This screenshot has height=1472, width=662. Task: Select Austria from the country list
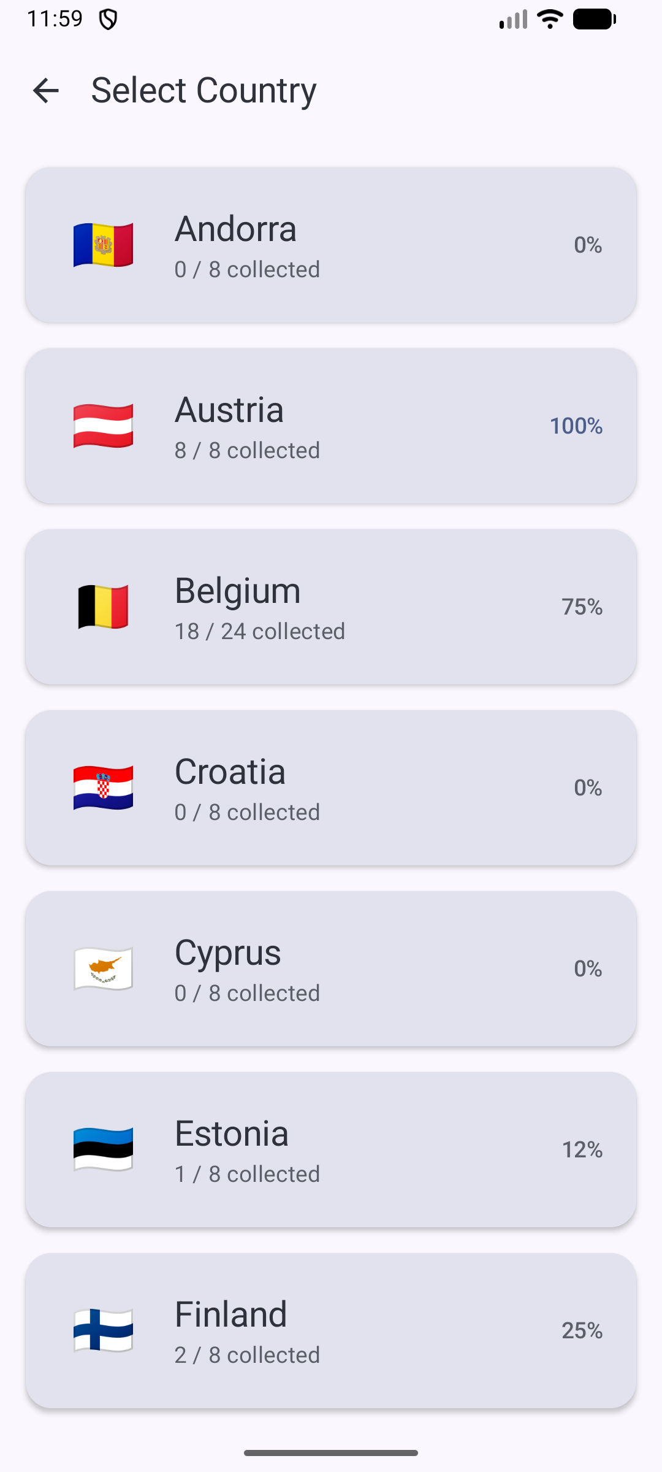coord(229,410)
